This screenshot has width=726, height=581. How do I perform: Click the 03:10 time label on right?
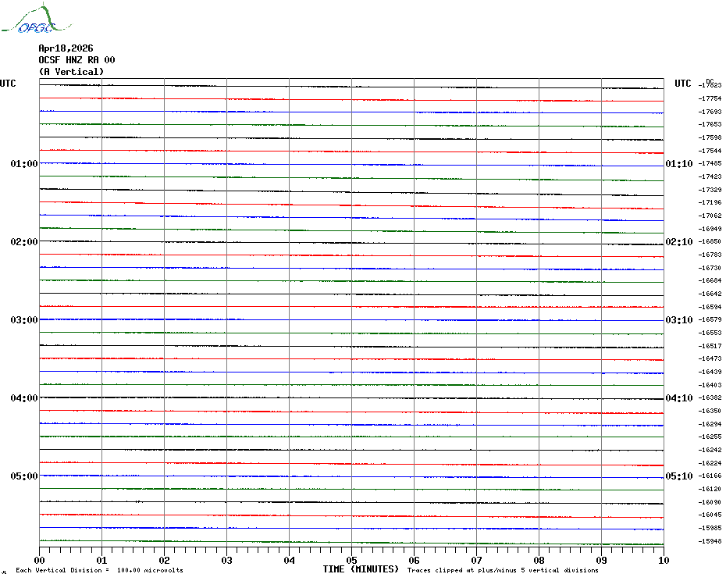(679, 320)
